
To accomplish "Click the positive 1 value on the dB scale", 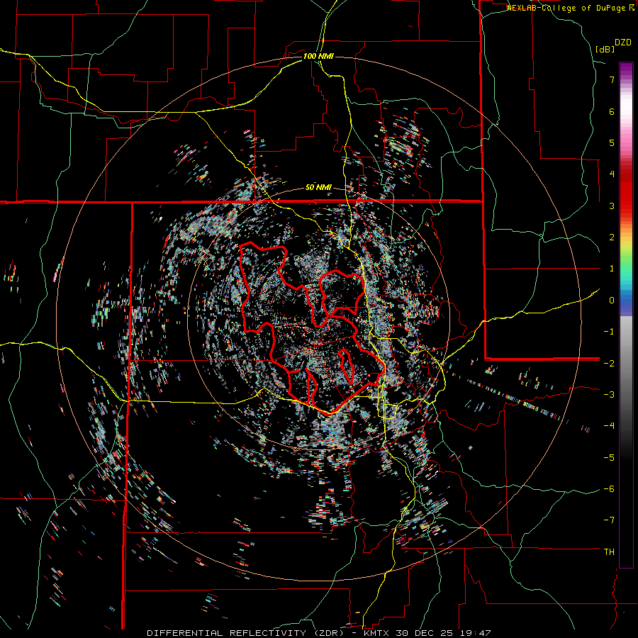I will tap(612, 268).
